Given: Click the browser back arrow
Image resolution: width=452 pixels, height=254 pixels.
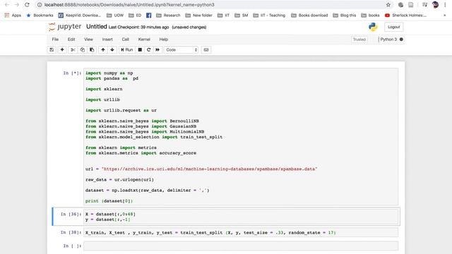Looking at the screenshot, I should point(7,5).
